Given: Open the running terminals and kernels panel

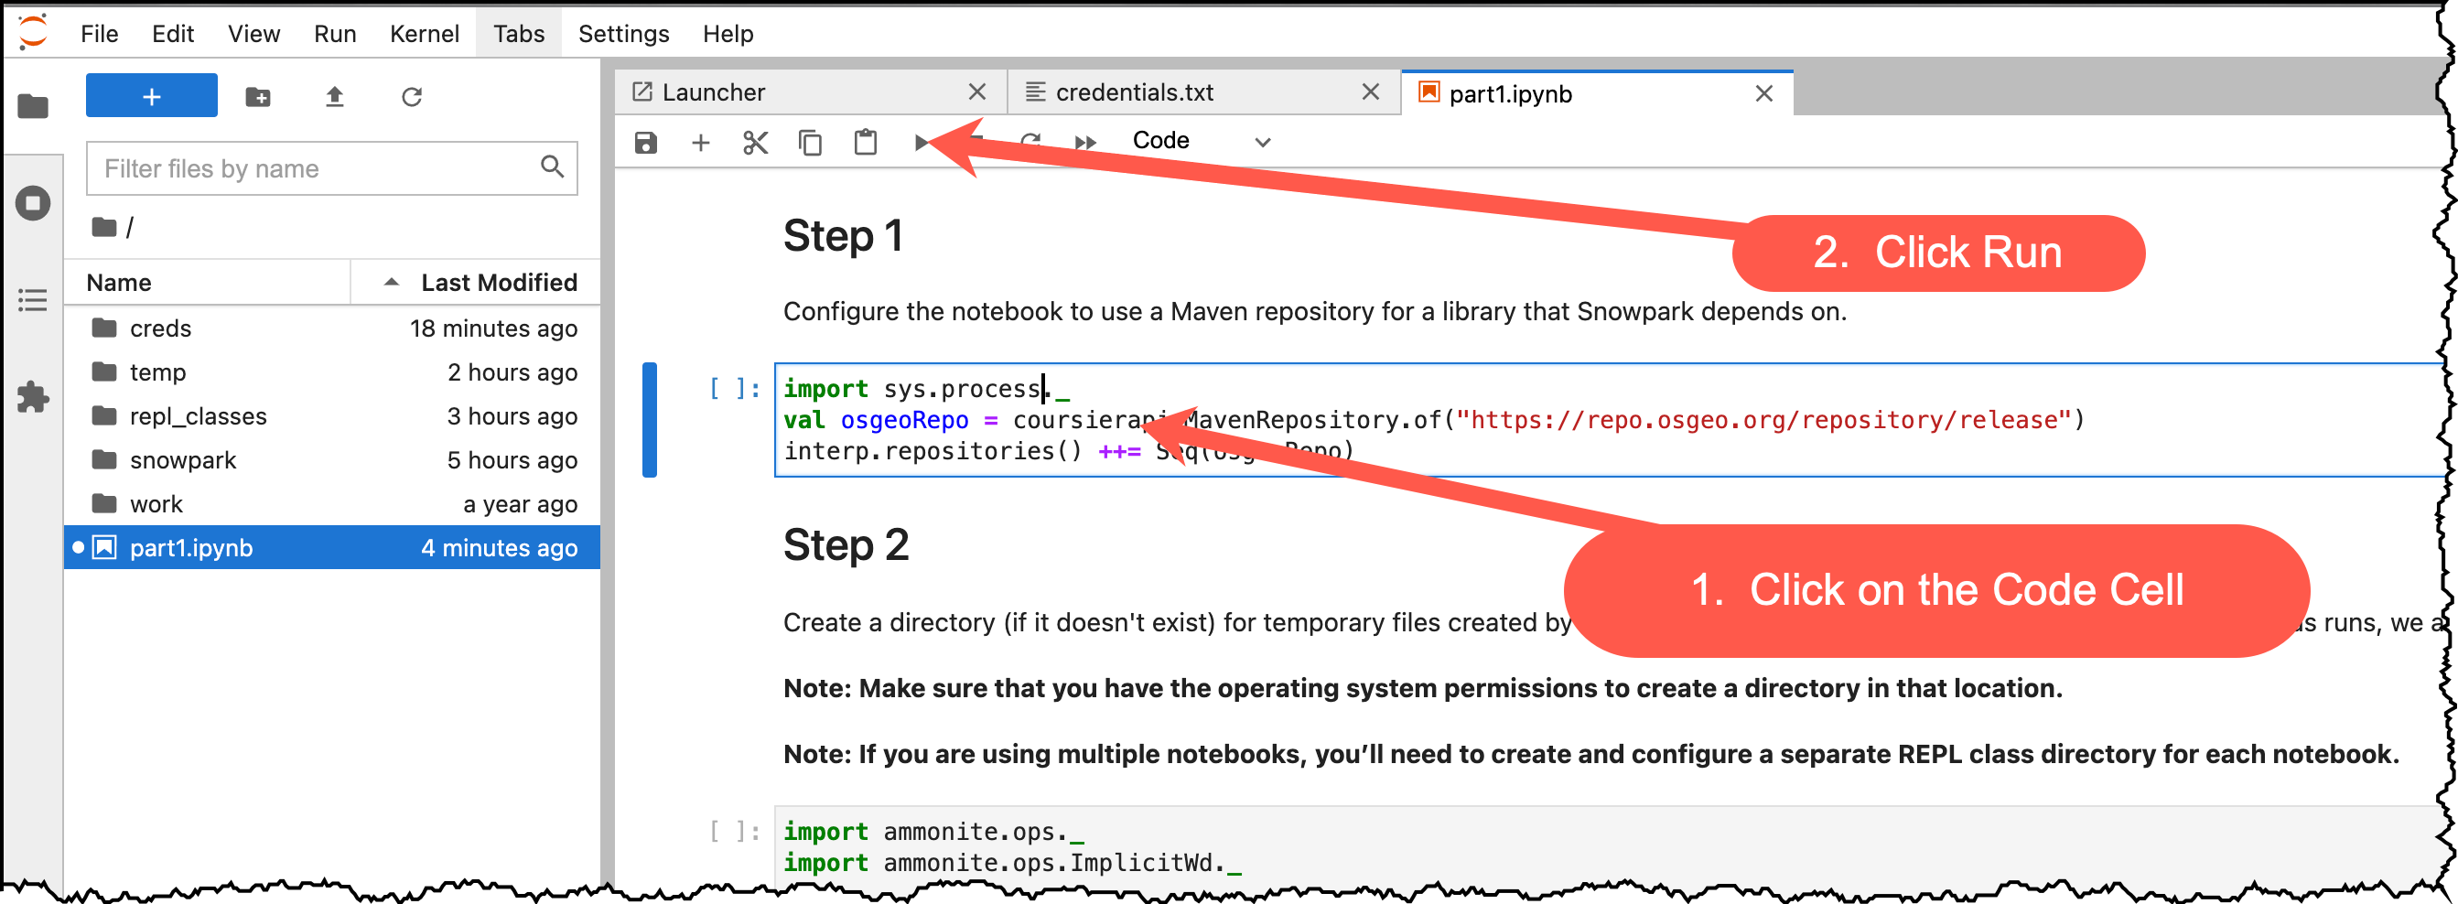Looking at the screenshot, I should coord(32,202).
